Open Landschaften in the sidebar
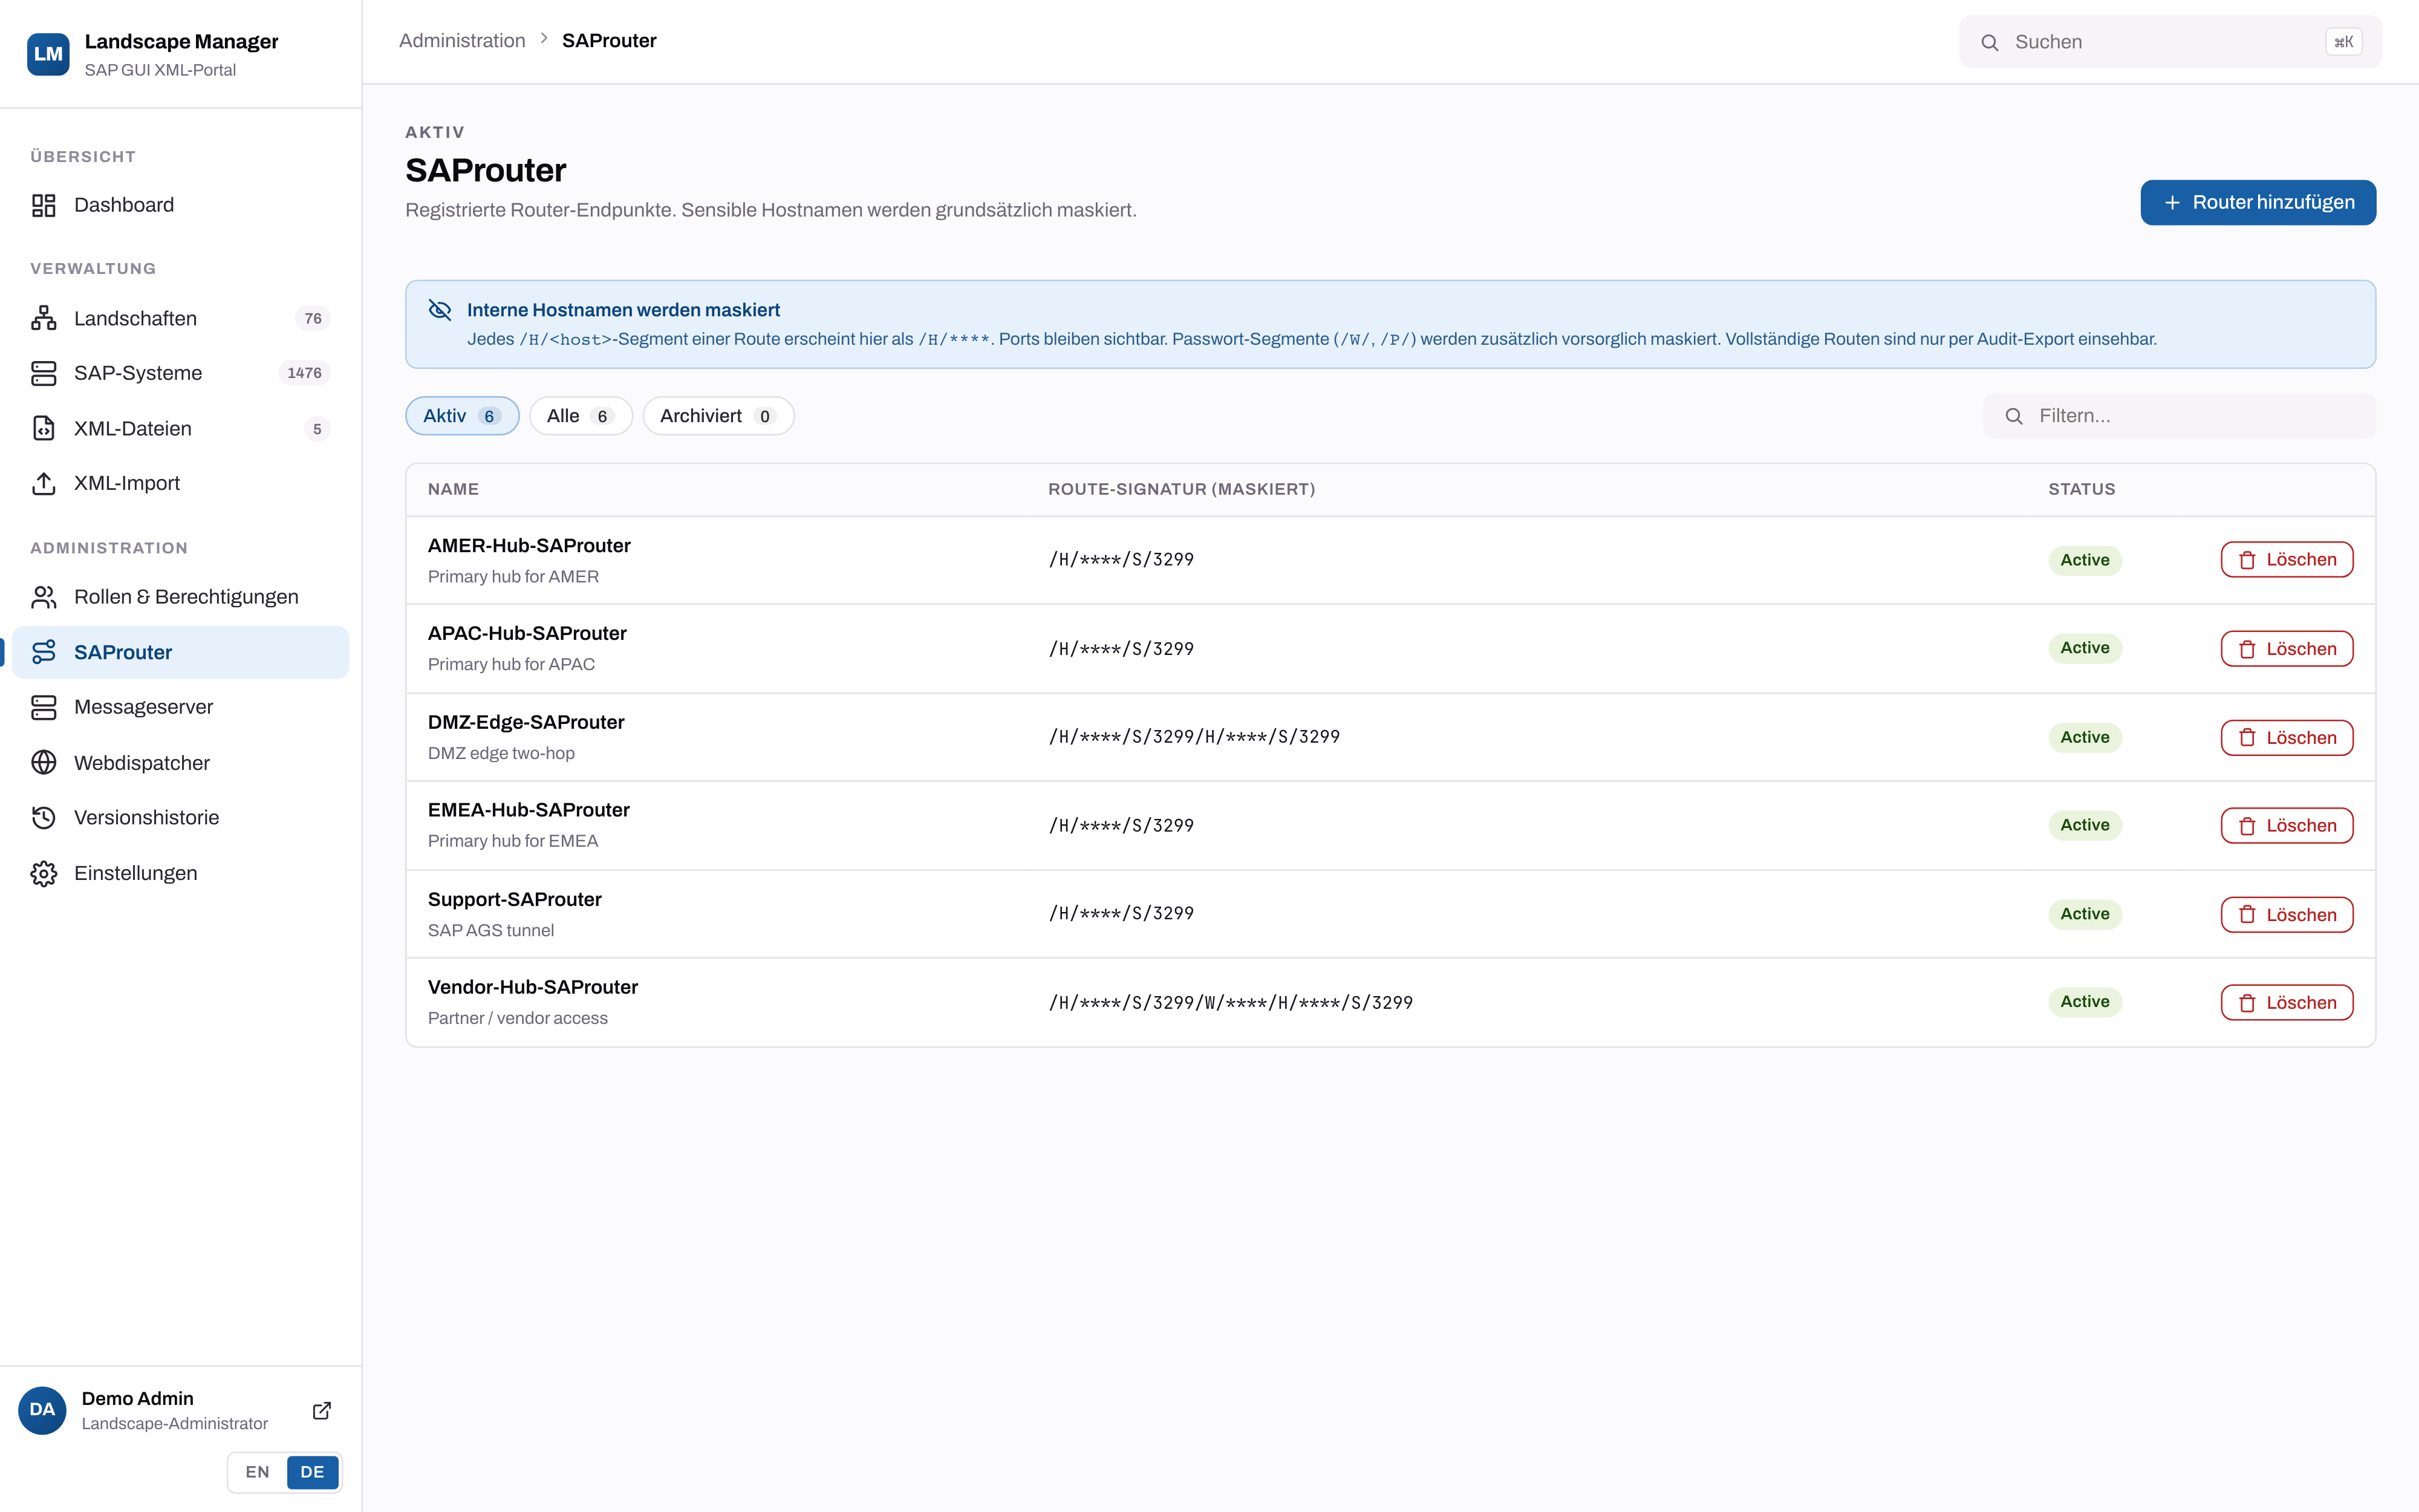Viewport: 2419px width, 1512px height. click(181, 318)
